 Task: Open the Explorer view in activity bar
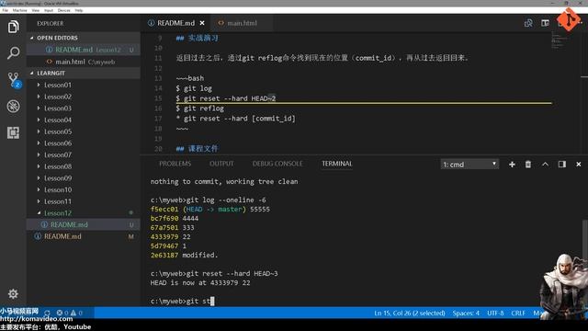pyautogui.click(x=13, y=27)
